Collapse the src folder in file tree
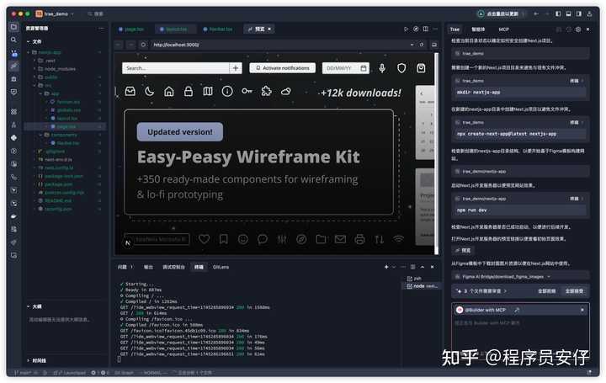The width and height of the screenshot is (606, 383). click(48, 85)
